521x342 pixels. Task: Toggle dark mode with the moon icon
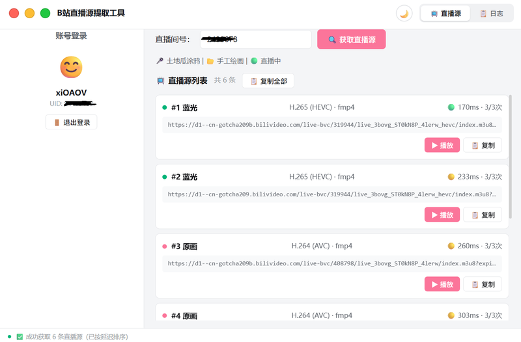404,14
